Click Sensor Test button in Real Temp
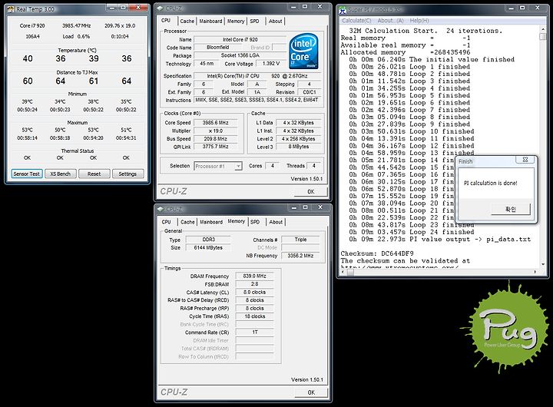The height and width of the screenshot is (407, 553). pyautogui.click(x=26, y=174)
